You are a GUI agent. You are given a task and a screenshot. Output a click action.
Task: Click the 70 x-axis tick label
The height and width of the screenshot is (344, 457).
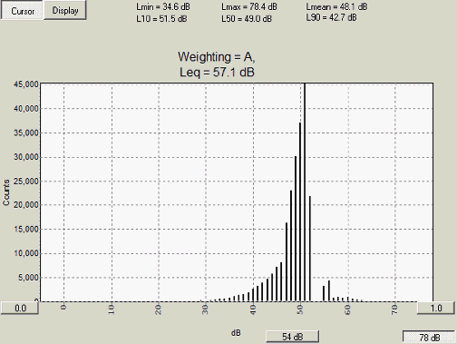pyautogui.click(x=394, y=310)
